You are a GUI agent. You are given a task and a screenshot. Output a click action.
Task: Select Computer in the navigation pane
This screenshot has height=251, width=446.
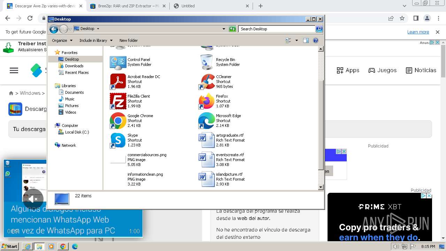(x=70, y=125)
